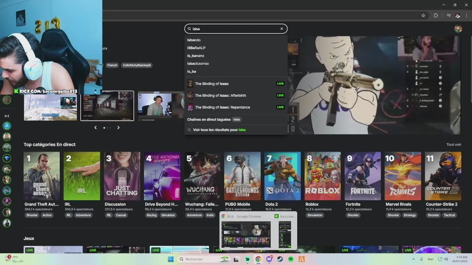Open Task View from the taskbar

point(236,259)
